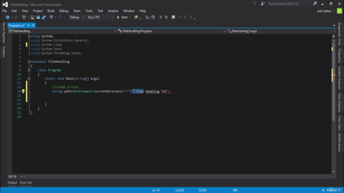Viewport: 344px width, 193px height.
Task: Open the Tools menu
Action: tap(89, 11)
